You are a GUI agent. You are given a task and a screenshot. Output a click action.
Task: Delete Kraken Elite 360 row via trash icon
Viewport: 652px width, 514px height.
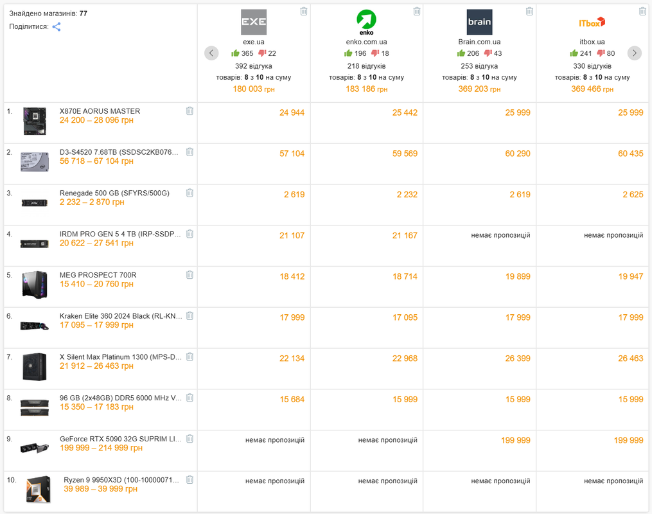click(x=189, y=315)
